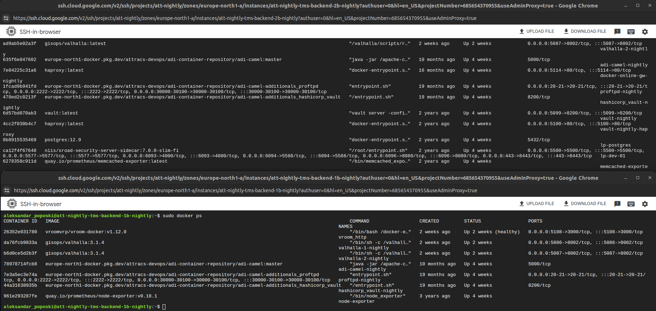Click UPLOAD FILE in the 1b-nightly window
Viewport: 656px width, 311px height.
[x=537, y=204]
